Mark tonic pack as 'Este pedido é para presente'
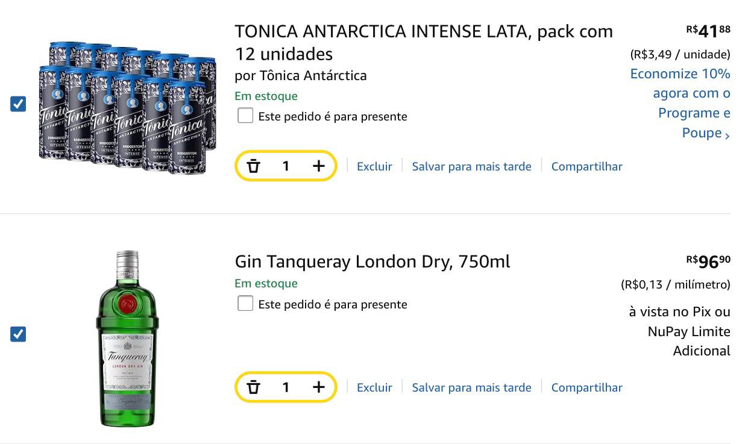742x444 pixels. point(245,115)
